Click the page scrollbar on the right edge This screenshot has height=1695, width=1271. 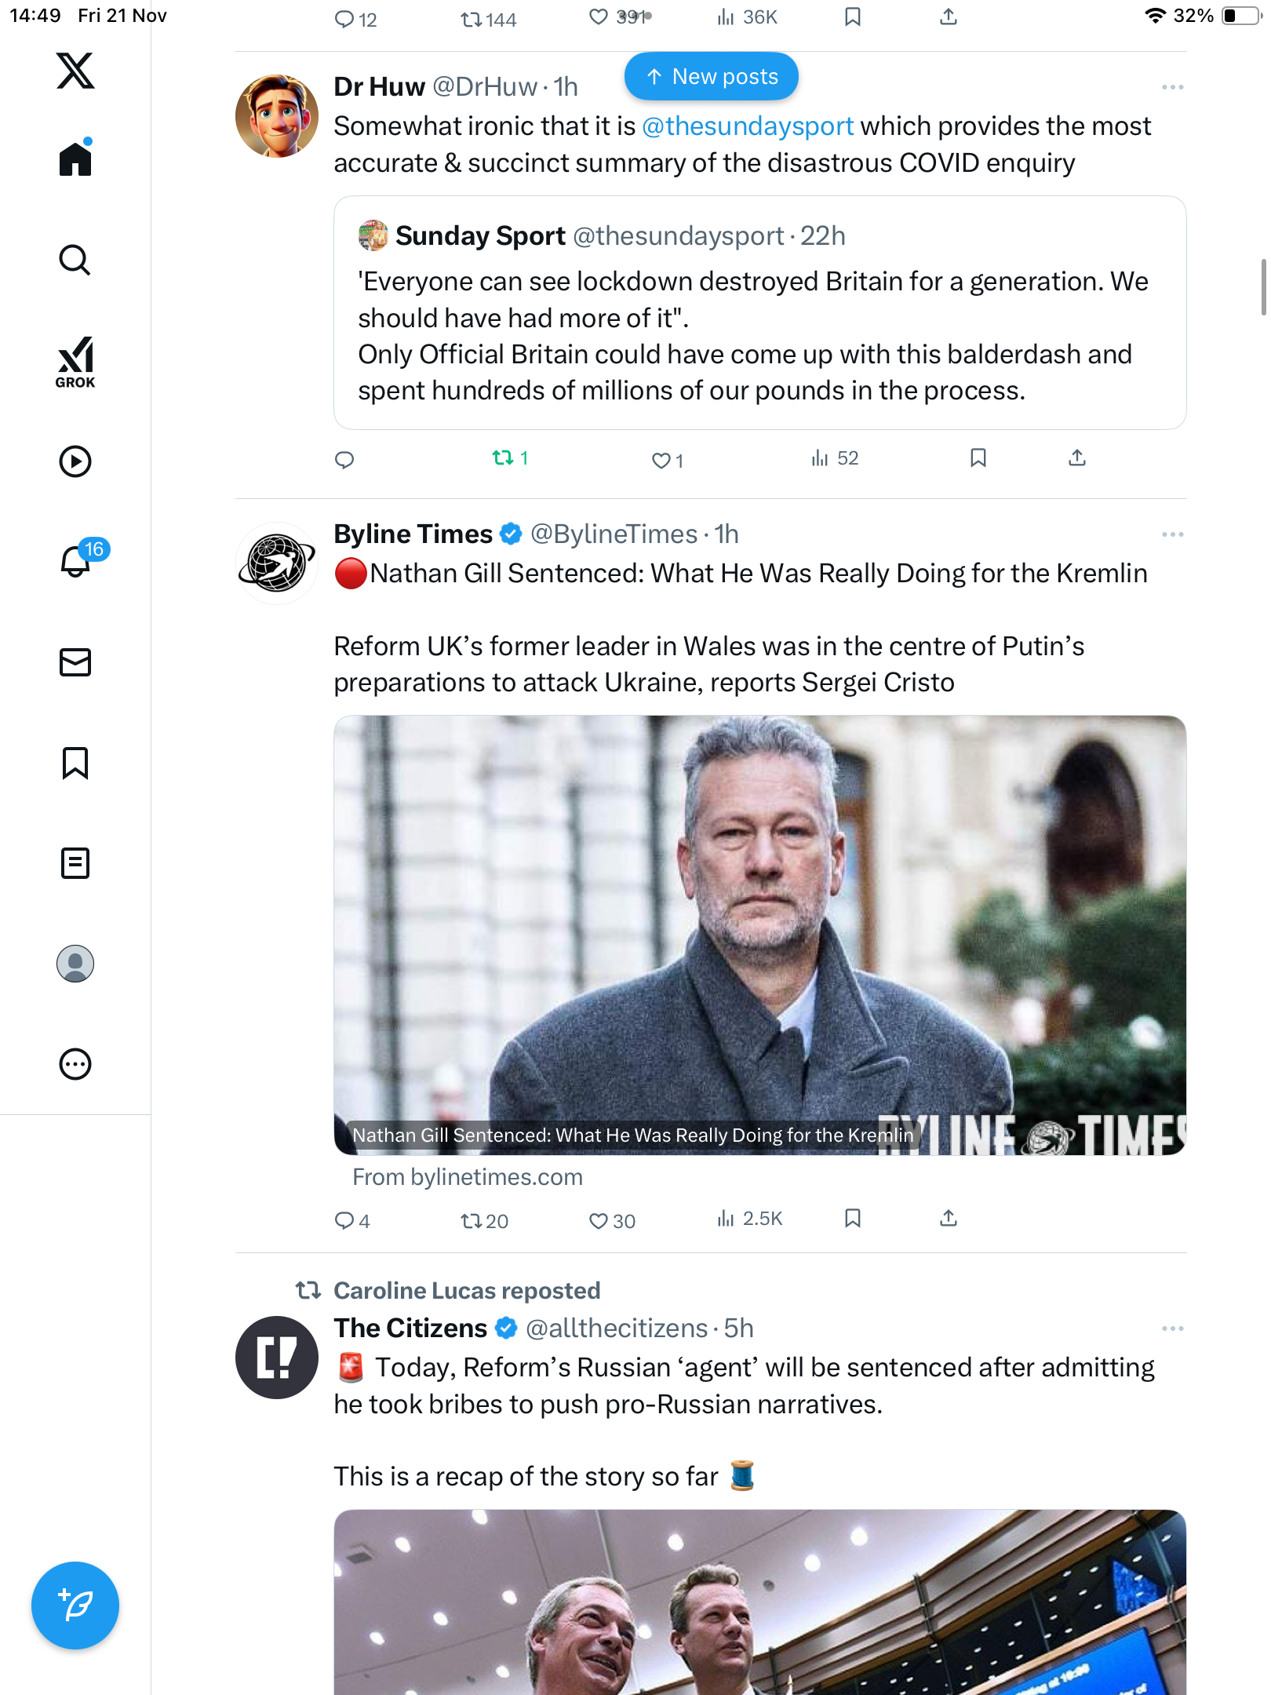click(1263, 287)
